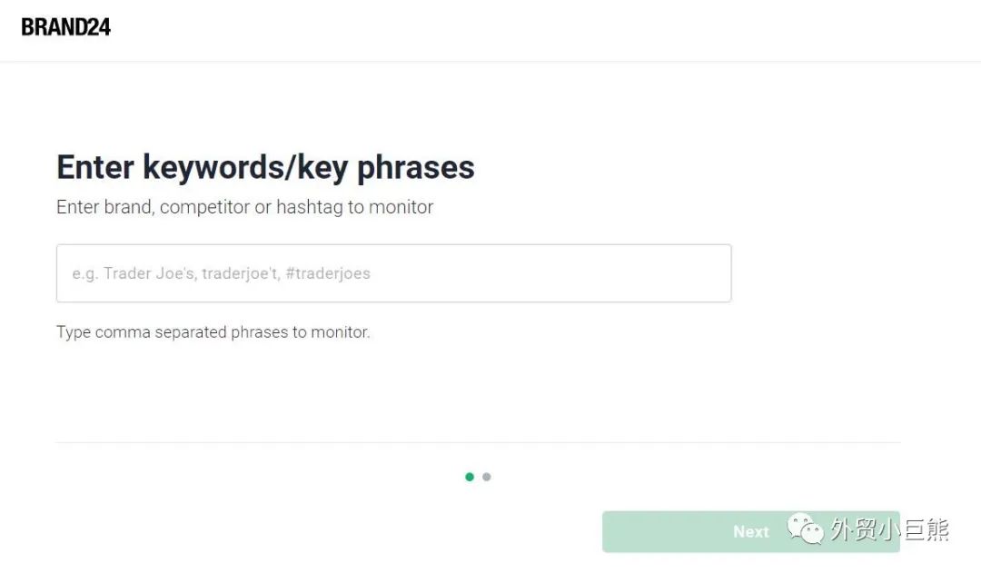
Task: Jump to the gray second step dot
Action: point(487,477)
